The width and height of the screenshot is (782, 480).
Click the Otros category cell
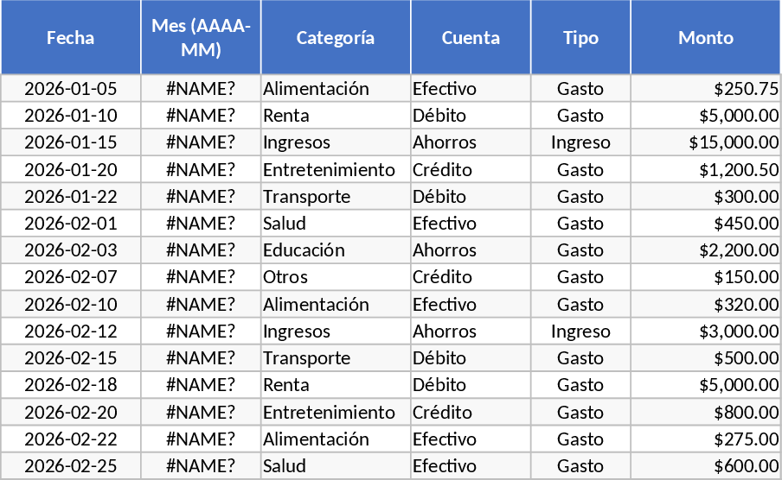[336, 277]
